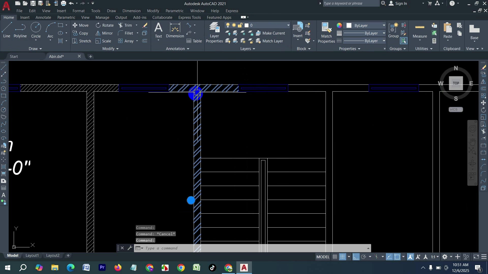The width and height of the screenshot is (488, 274).
Task: Toggle object snap in status bar
Action: point(397,257)
